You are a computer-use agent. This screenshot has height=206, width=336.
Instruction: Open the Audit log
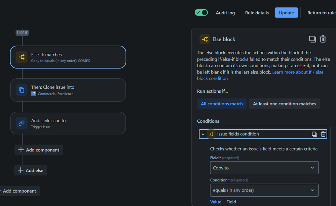point(225,13)
